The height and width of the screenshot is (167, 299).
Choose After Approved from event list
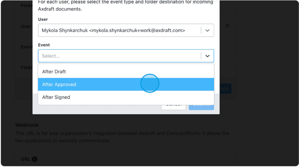click(126, 84)
